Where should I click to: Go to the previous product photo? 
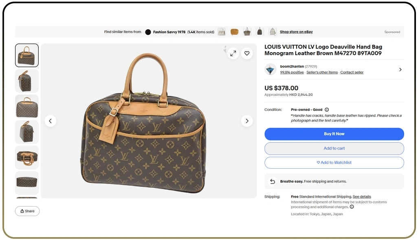51,121
